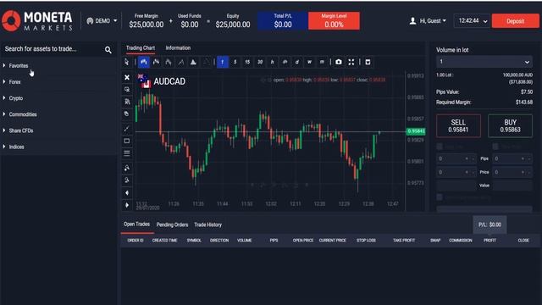Set chart timeframe to 4 hours
This screenshot has width=542, height=305.
coord(285,62)
